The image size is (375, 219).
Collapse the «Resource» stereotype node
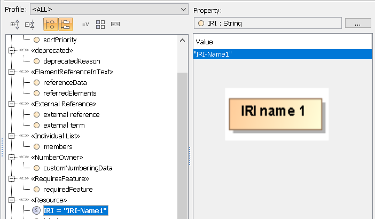coord(10,200)
